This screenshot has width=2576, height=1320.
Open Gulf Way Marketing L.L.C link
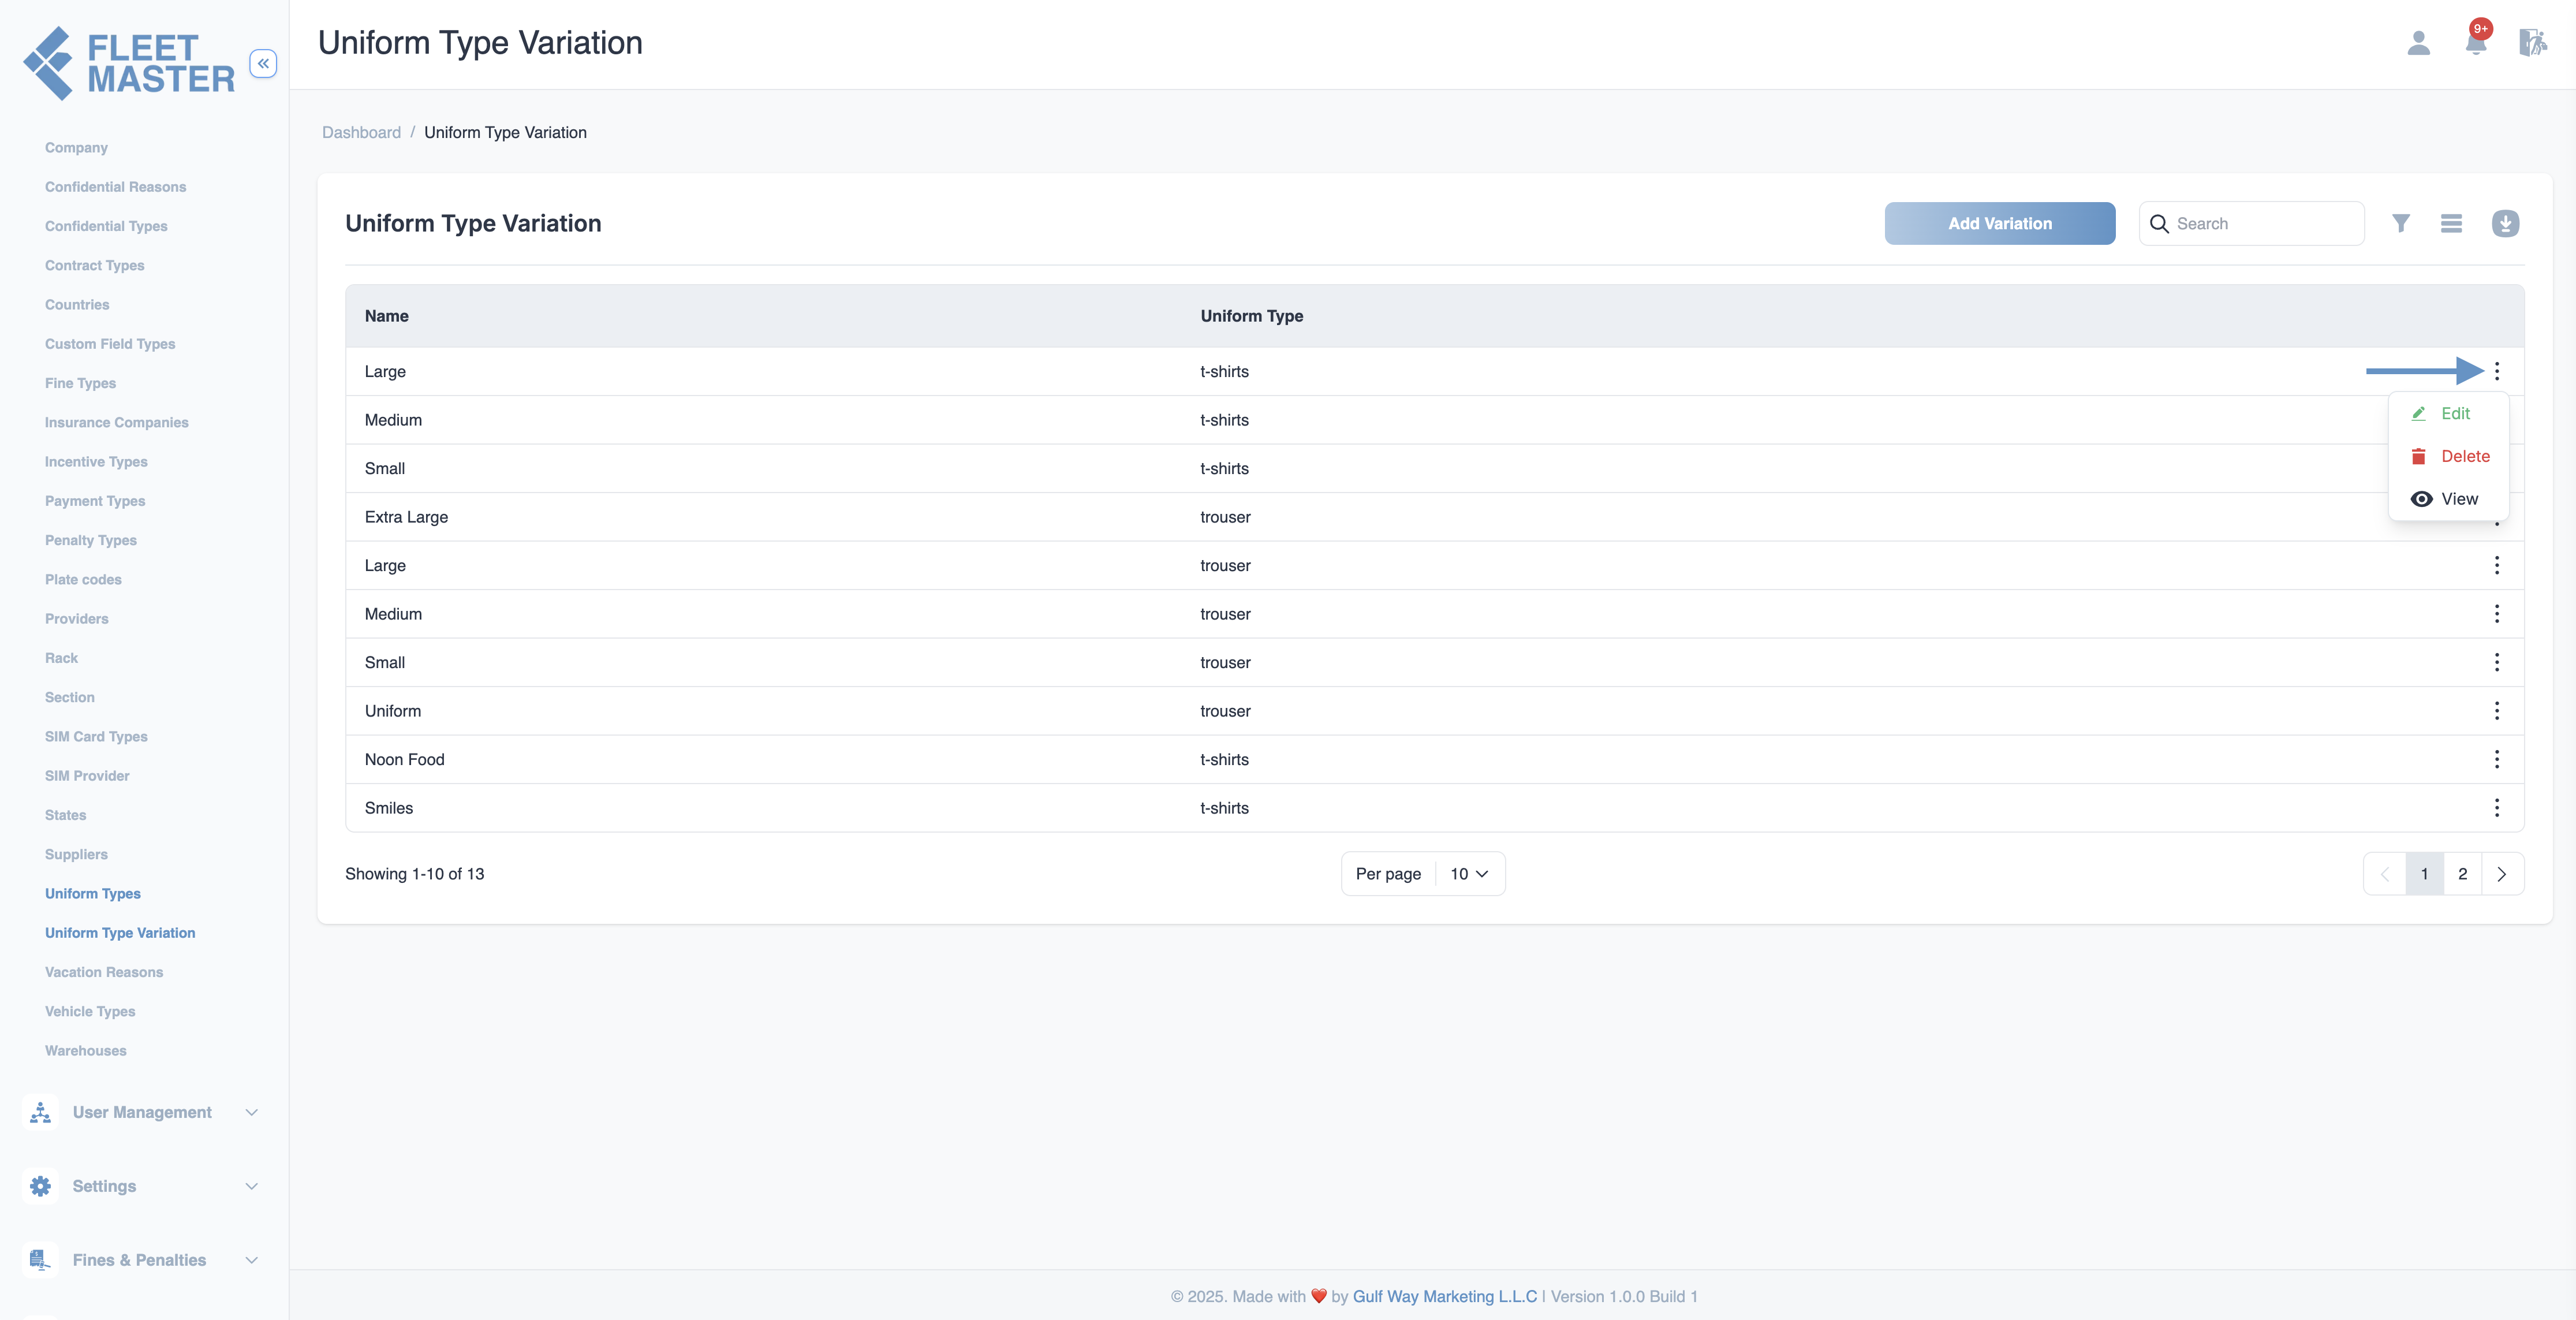point(1444,1296)
